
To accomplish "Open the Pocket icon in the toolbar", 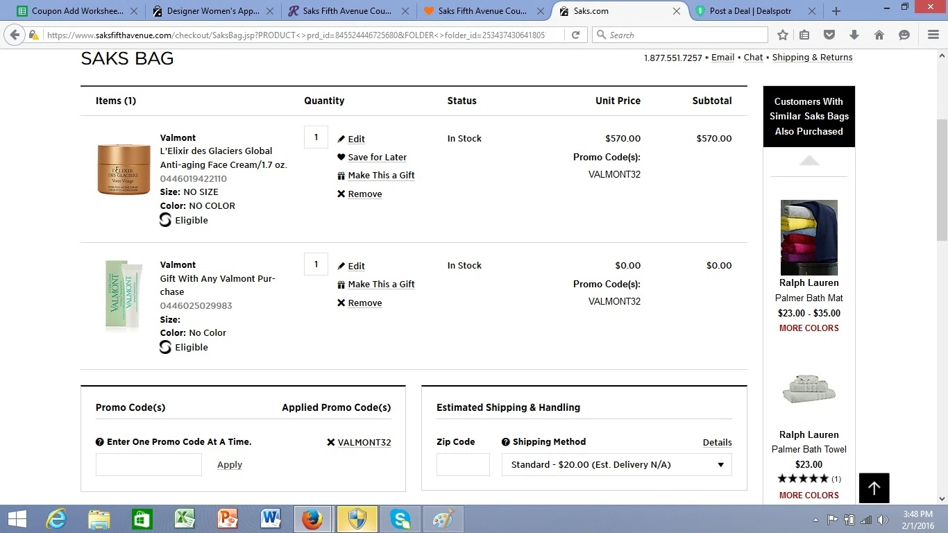I will pyautogui.click(x=829, y=35).
